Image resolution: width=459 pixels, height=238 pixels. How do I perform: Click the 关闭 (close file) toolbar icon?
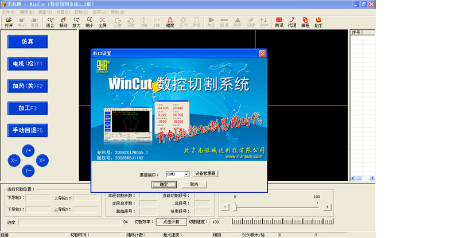[22, 22]
